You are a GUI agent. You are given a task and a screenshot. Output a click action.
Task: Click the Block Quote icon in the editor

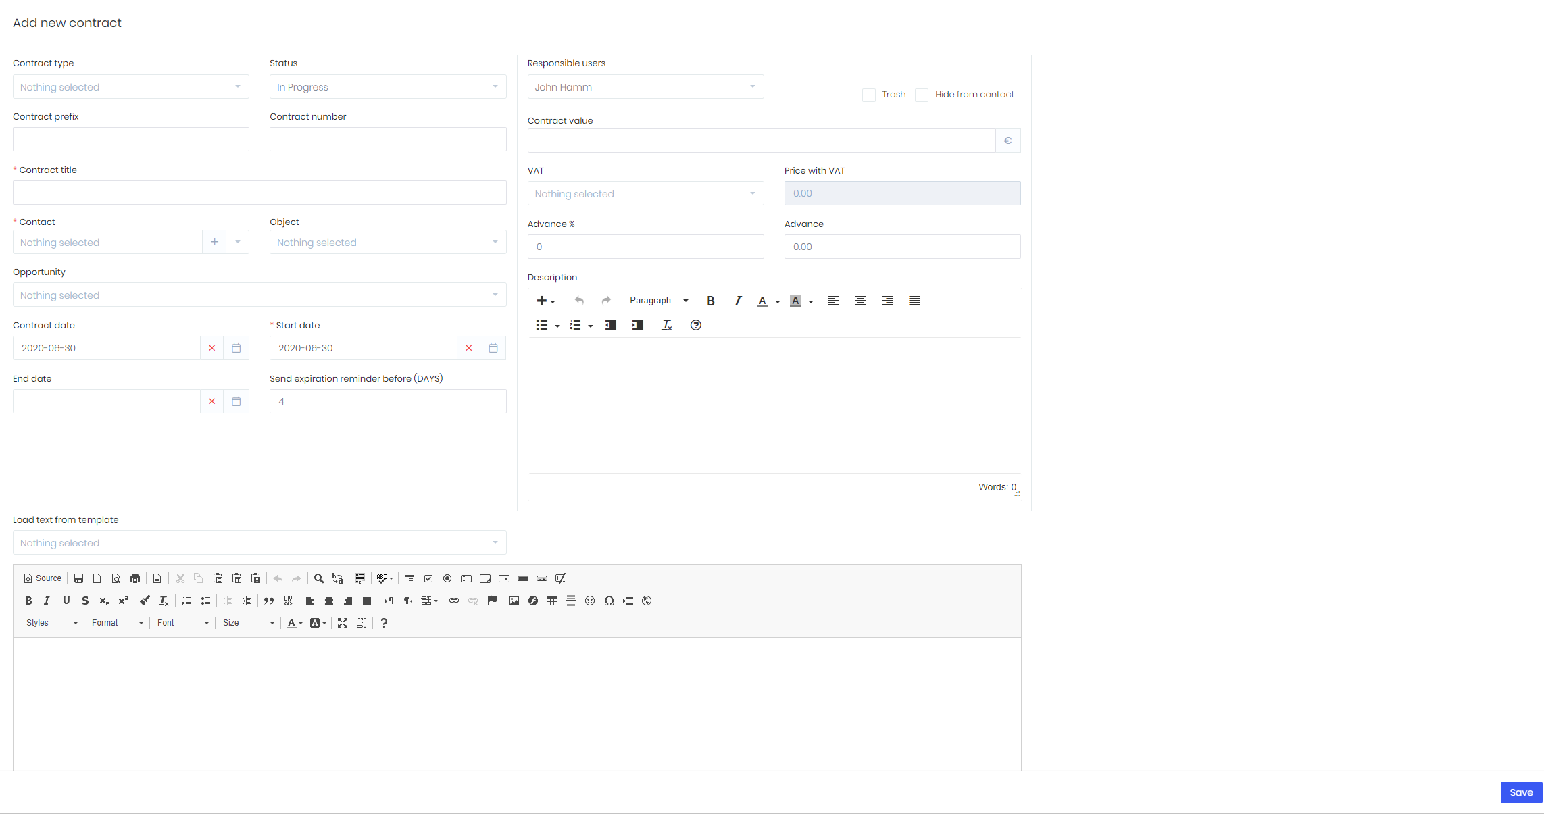click(269, 601)
